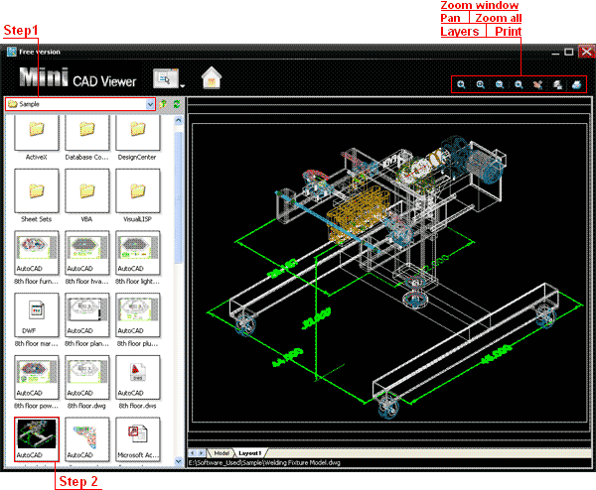Open the Layers manager icon
Screen dimensions: 596x490
(x=557, y=84)
